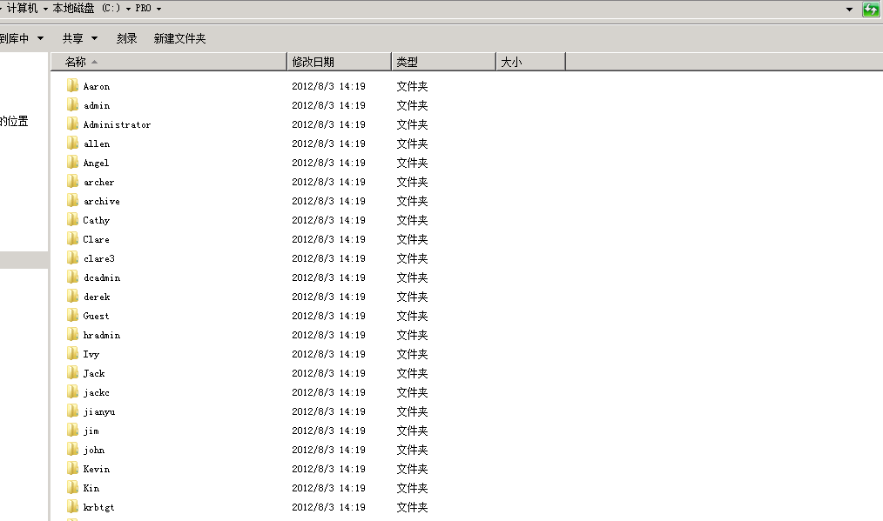Sort by the 修改日期 column header

339,62
